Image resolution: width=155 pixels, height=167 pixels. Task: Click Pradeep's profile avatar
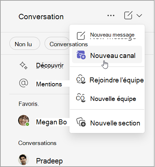click(x=24, y=160)
